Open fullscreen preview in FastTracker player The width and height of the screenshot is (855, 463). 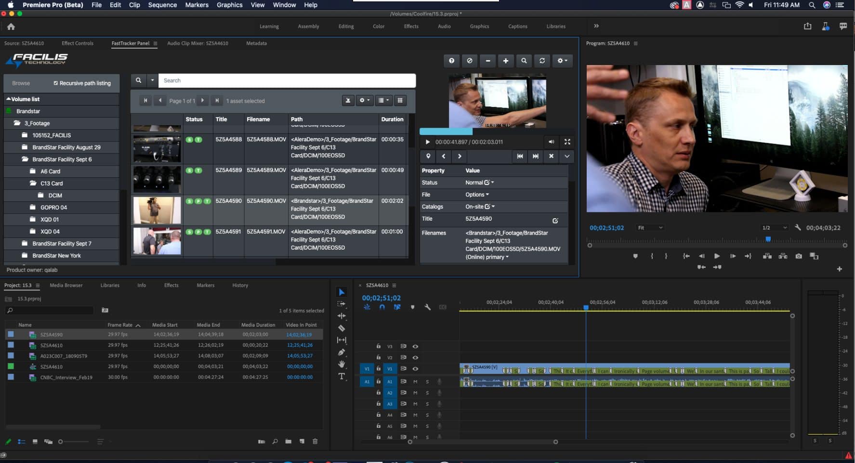(567, 142)
